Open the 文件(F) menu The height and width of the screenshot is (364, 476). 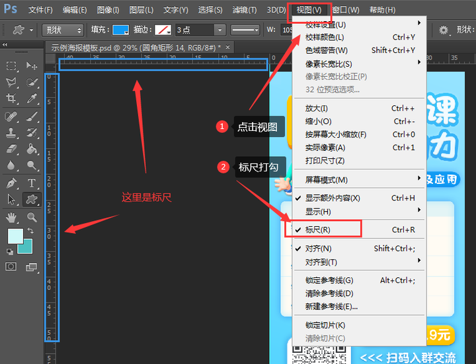tap(40, 10)
